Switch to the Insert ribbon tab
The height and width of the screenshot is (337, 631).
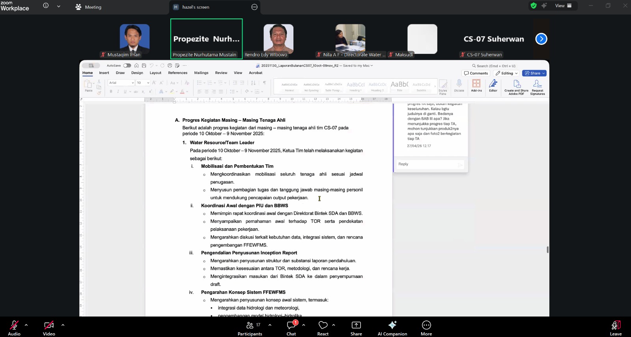click(104, 73)
